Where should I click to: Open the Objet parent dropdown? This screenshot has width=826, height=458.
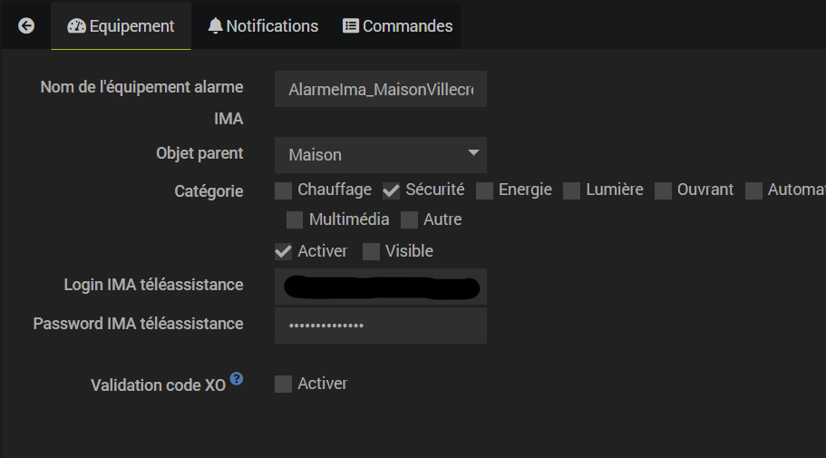click(x=381, y=155)
